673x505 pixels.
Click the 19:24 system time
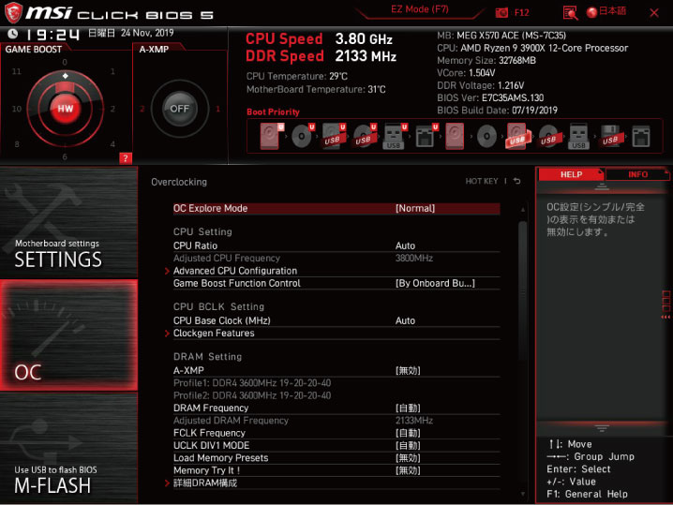pyautogui.click(x=53, y=35)
